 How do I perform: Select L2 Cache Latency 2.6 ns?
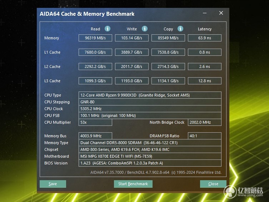pyautogui.click(x=205, y=66)
